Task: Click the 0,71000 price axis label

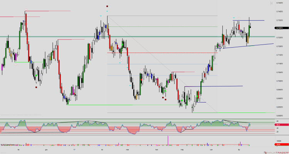Action: 279,64
